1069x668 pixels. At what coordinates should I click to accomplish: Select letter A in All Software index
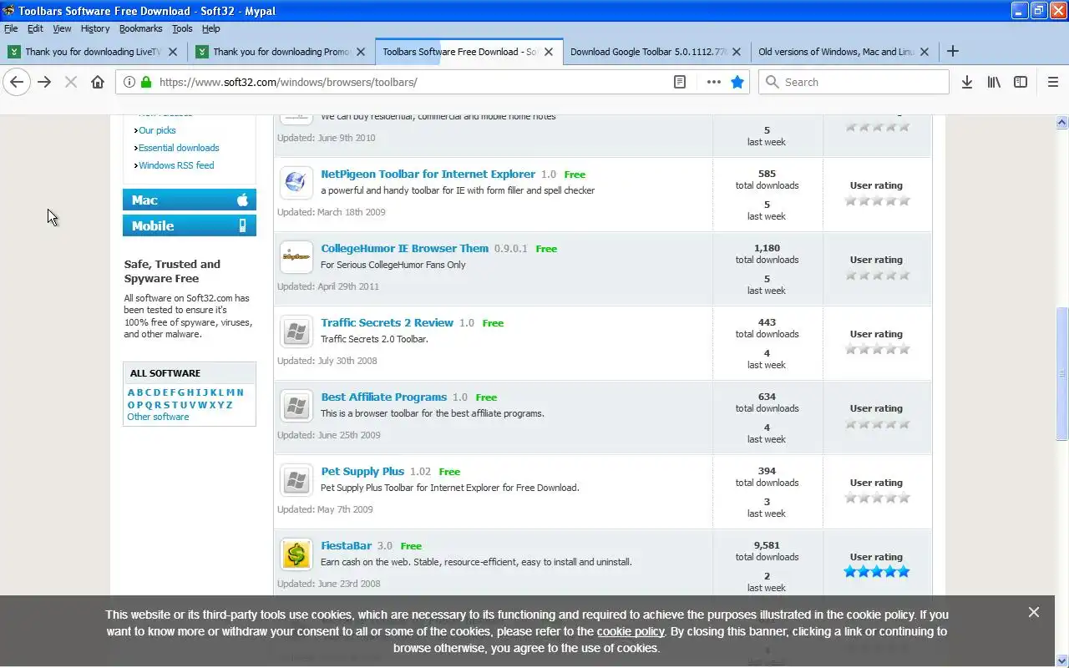tap(131, 392)
